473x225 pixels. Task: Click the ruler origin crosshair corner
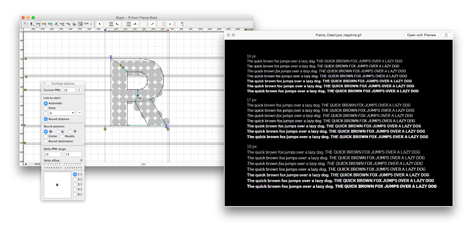22,30
